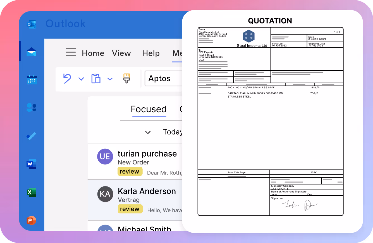
Task: Click the Paste clipboard icon
Action: [96, 79]
